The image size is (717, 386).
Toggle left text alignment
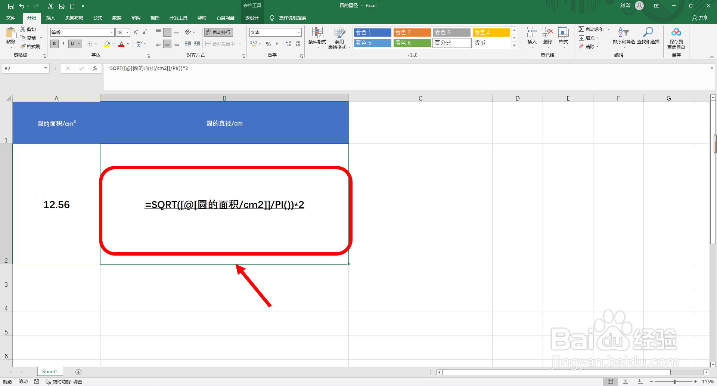tap(158, 44)
